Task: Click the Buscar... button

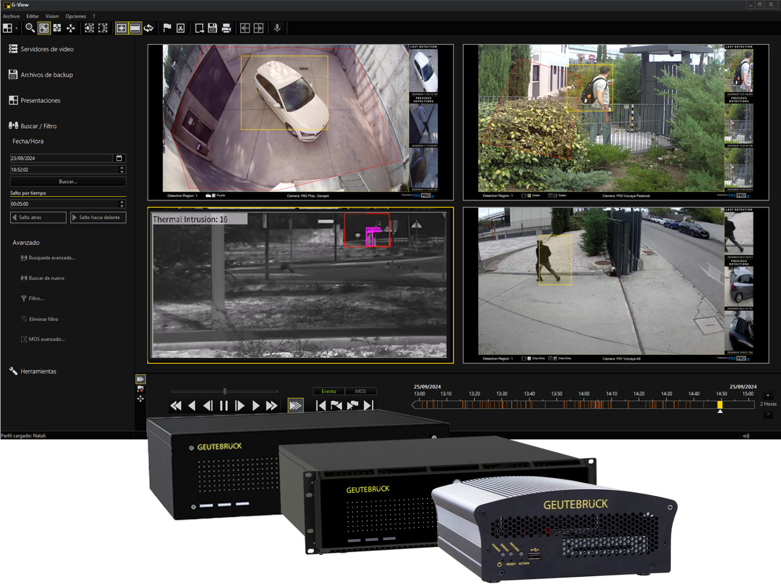Action: coord(68,182)
